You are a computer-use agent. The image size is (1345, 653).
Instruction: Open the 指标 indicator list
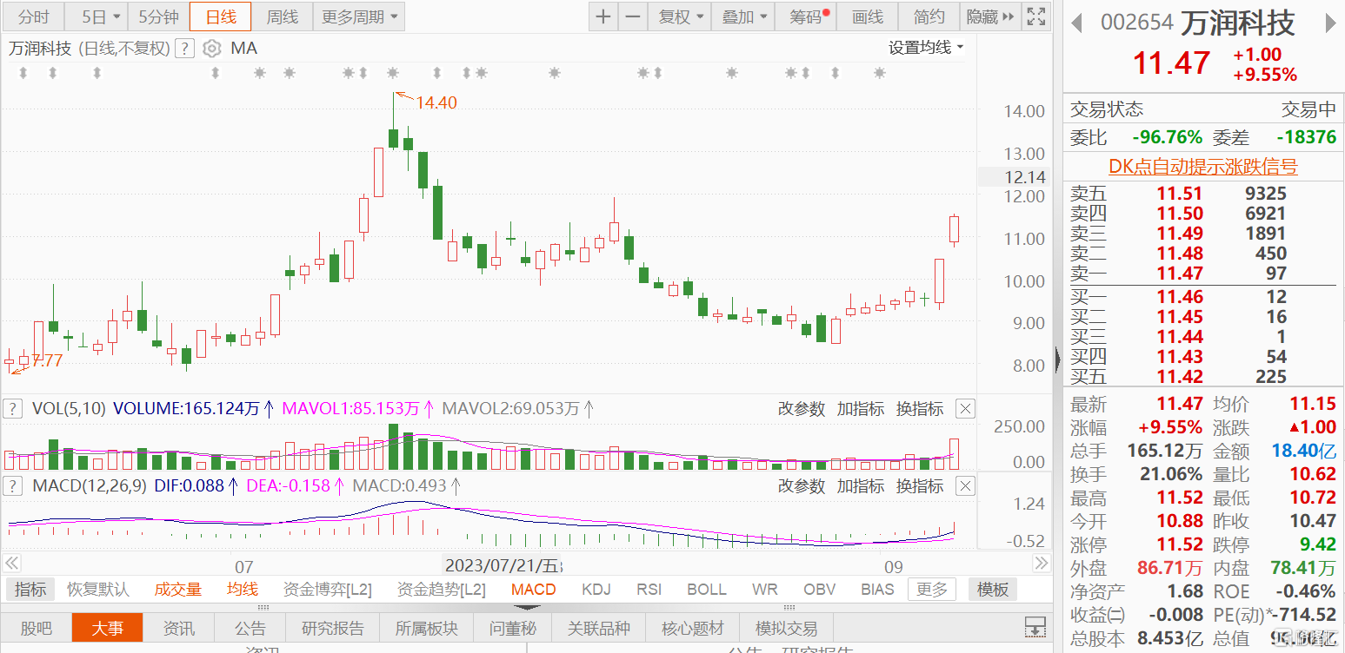30,590
